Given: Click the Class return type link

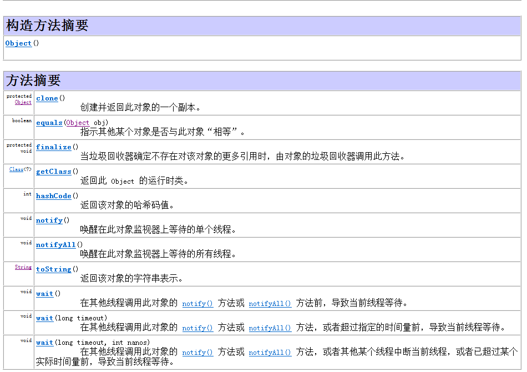Looking at the screenshot, I should coord(16,169).
